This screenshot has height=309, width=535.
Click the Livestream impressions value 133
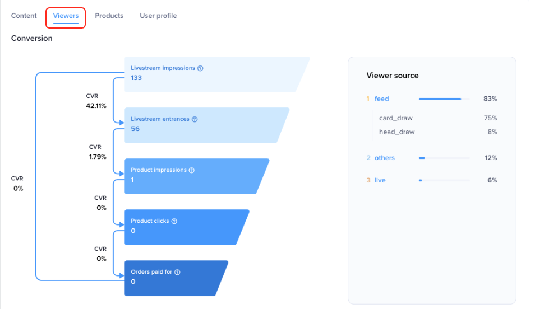(x=136, y=78)
